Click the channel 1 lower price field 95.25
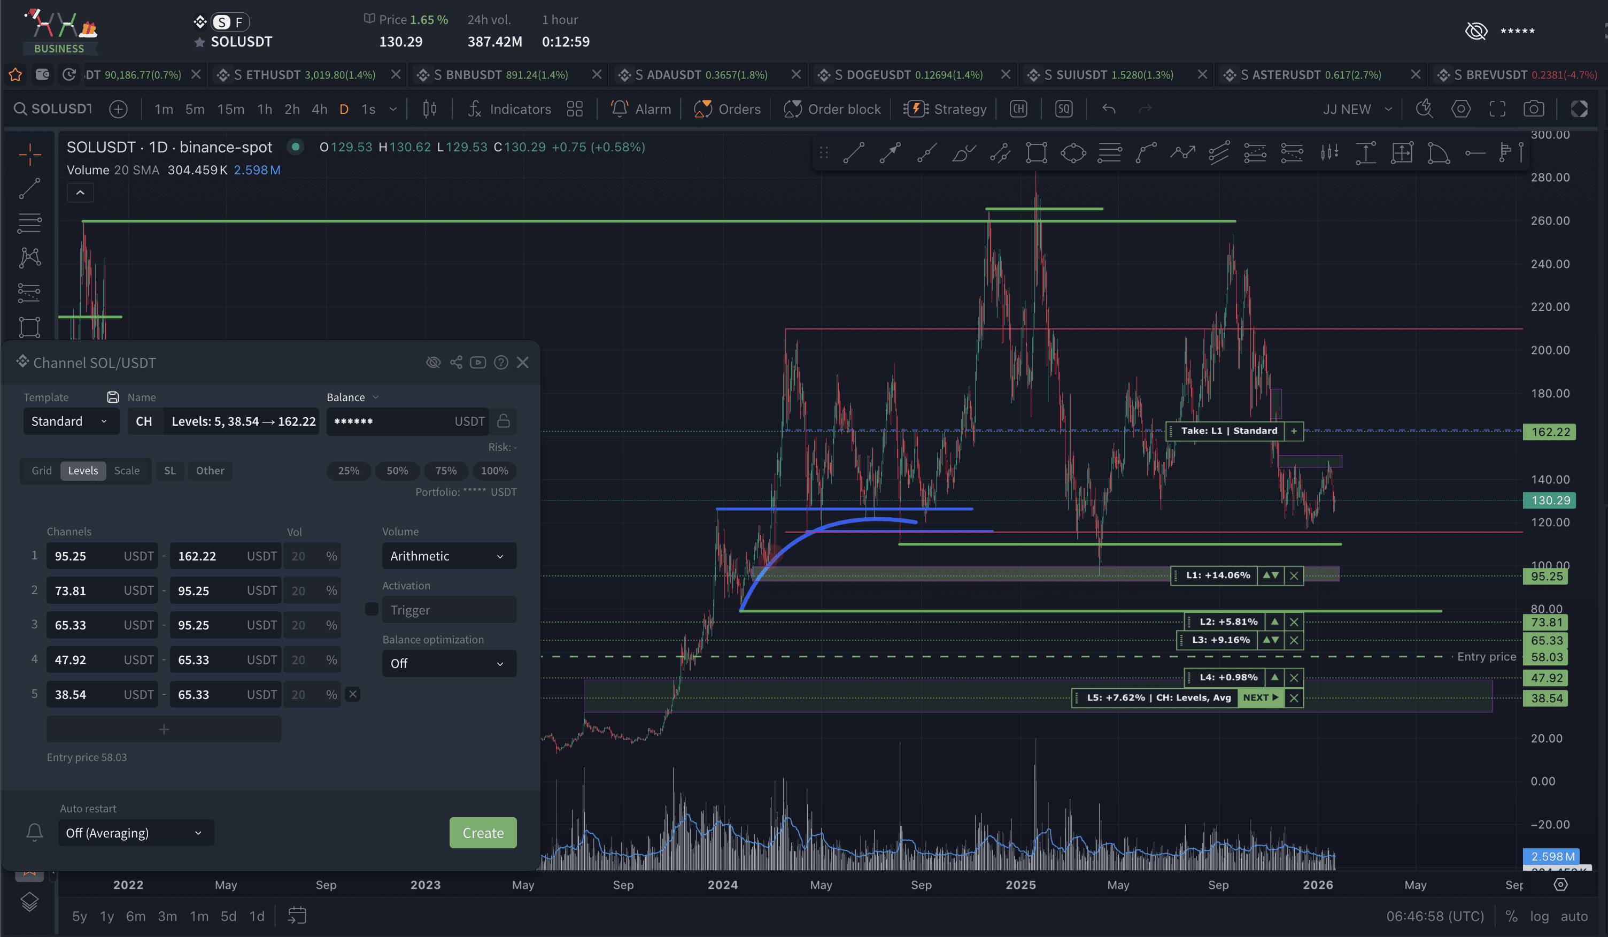 pyautogui.click(x=83, y=556)
